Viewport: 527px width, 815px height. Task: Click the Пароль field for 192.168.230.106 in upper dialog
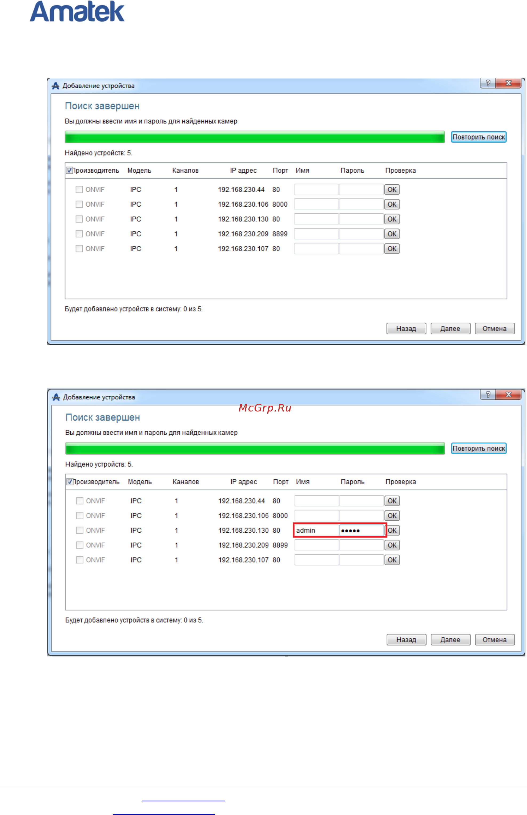(x=361, y=204)
